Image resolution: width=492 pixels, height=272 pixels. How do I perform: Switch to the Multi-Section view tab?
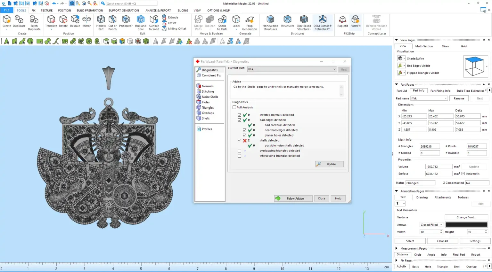424,46
